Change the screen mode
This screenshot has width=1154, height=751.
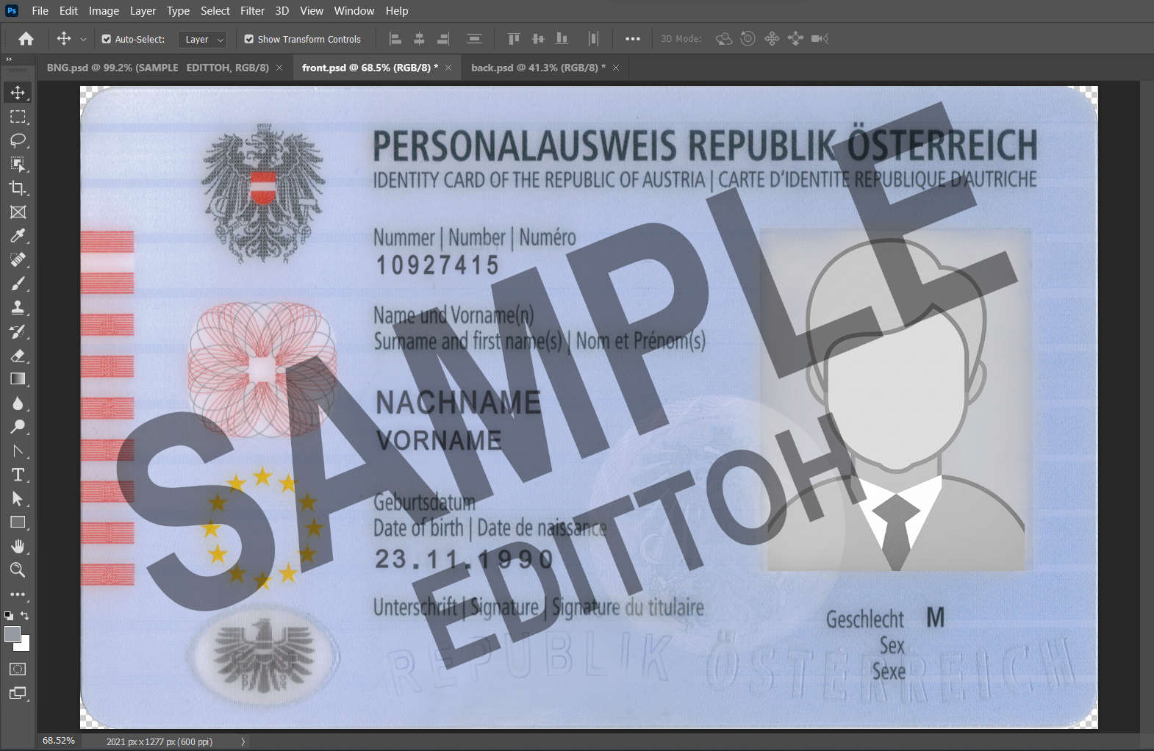click(18, 693)
